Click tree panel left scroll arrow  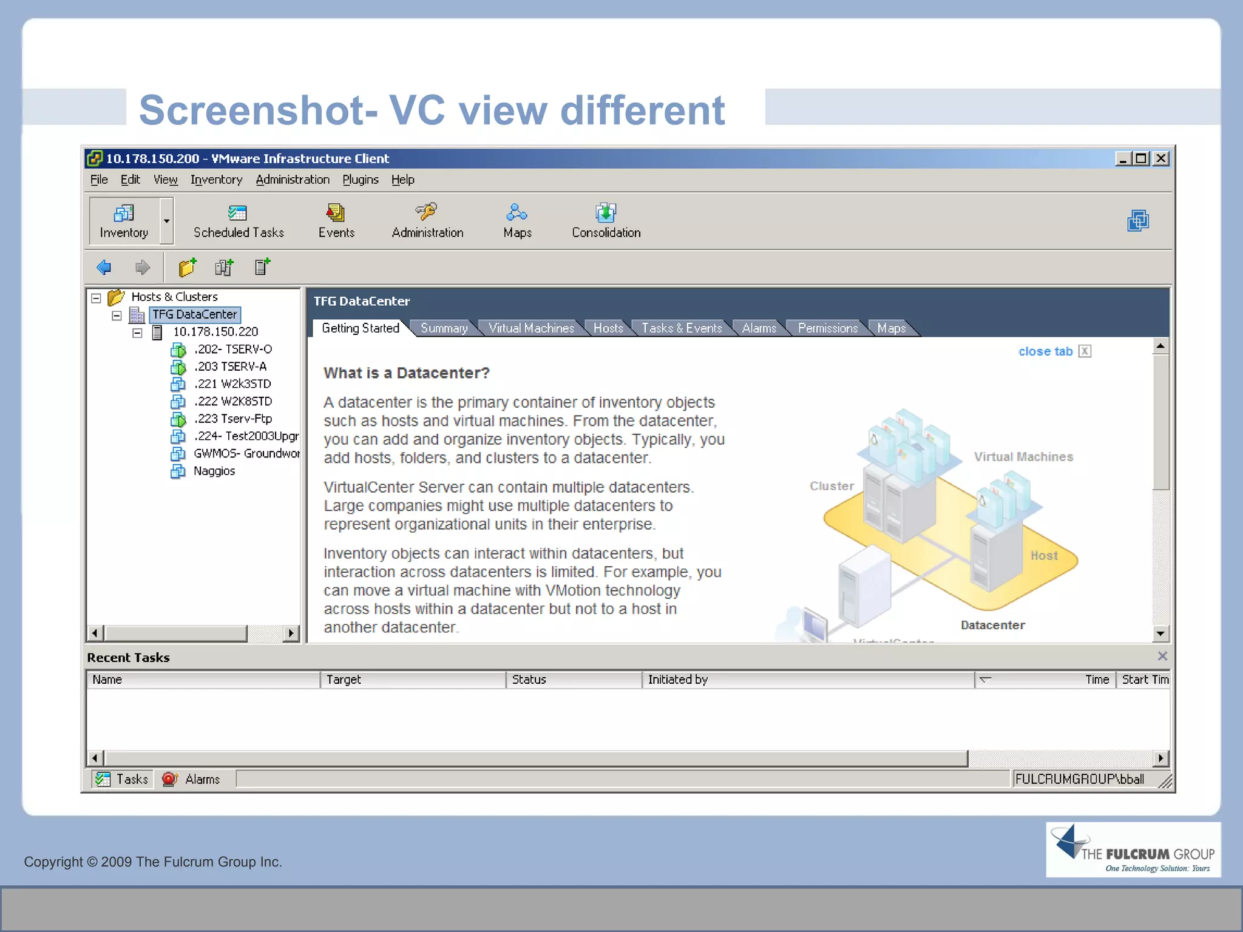click(x=95, y=633)
